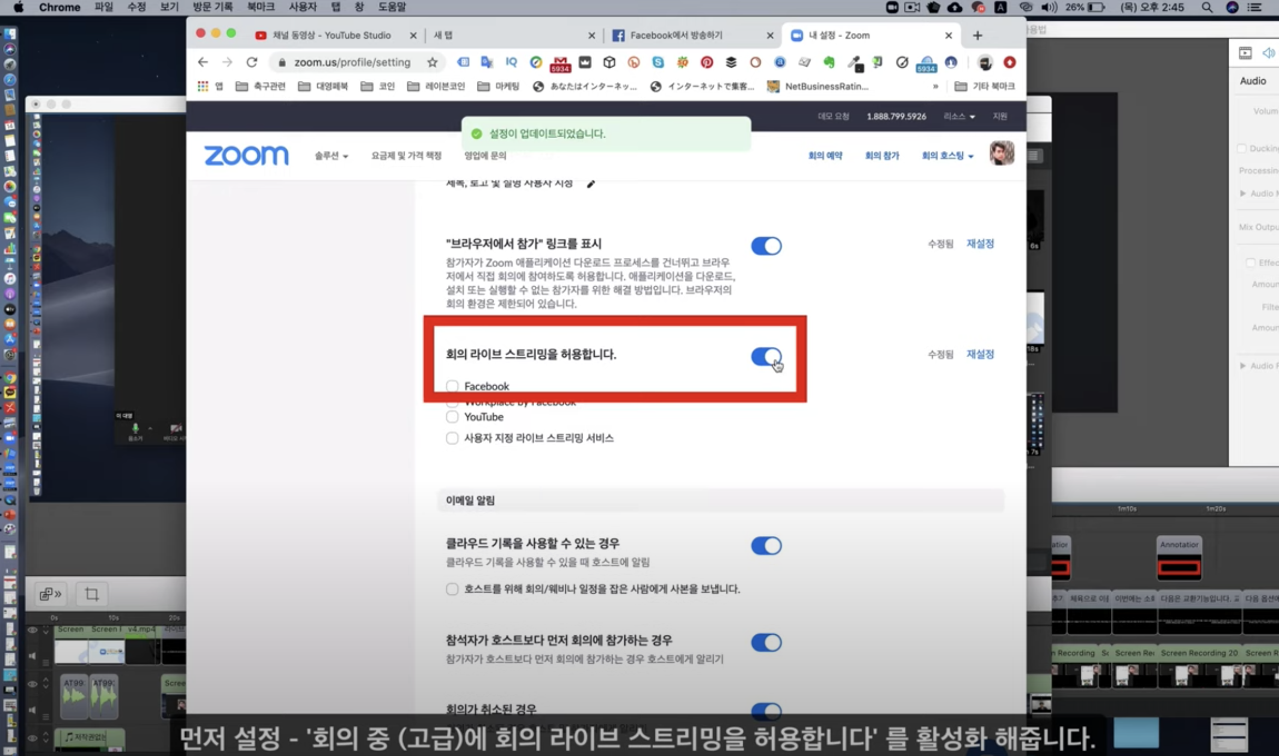Click 재설정 for live streaming setting

[980, 355]
